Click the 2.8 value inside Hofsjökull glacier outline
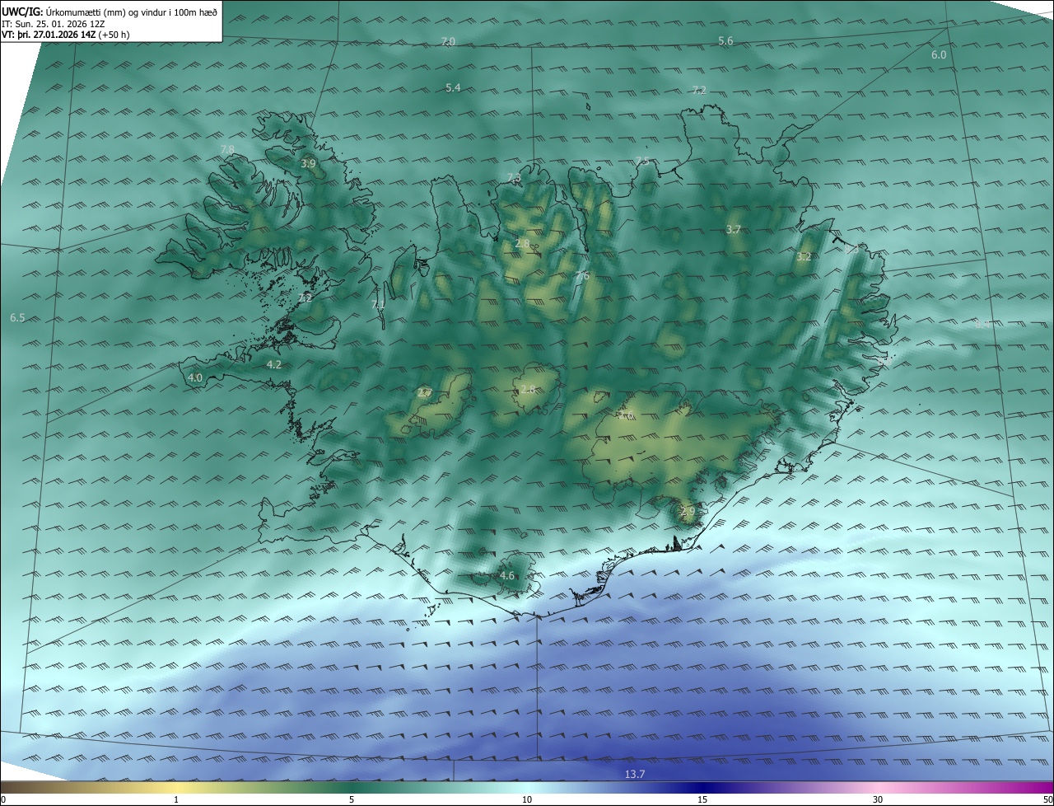 click(528, 389)
